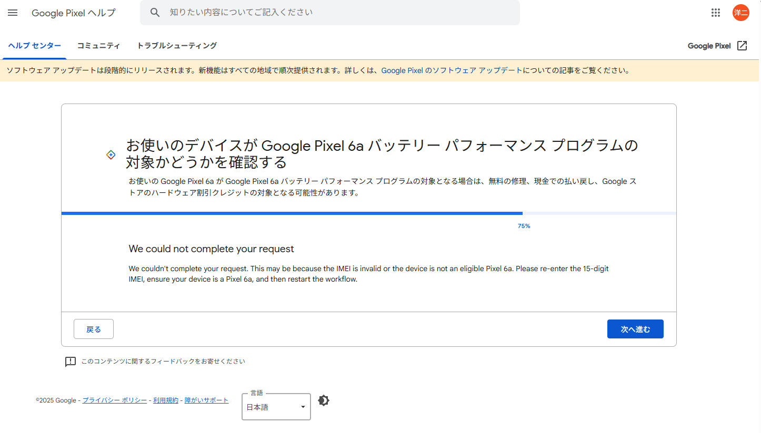Viewport: 761px width, 433px height.
Task: Open the hamburger main menu
Action: click(x=13, y=13)
